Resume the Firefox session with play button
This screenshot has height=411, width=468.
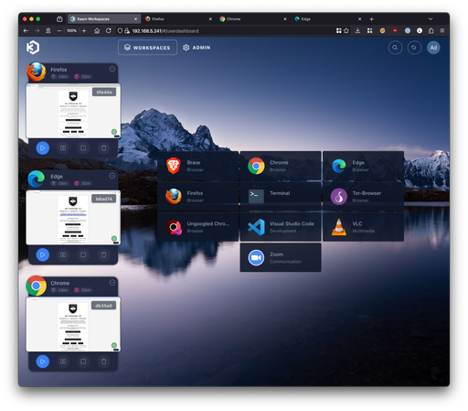(43, 148)
